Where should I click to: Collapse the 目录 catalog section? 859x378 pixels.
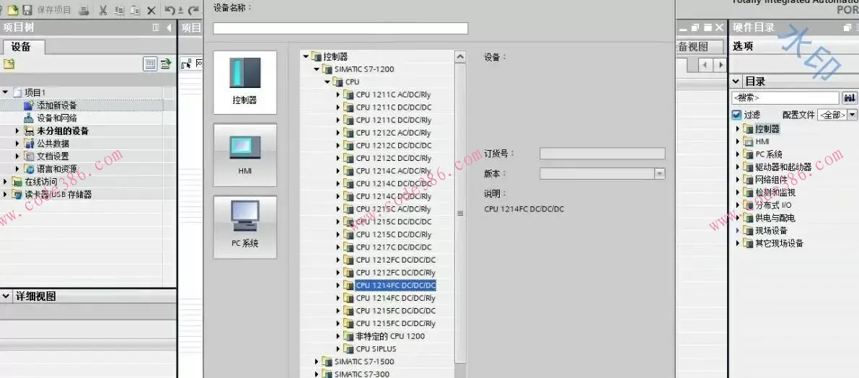coord(736,82)
